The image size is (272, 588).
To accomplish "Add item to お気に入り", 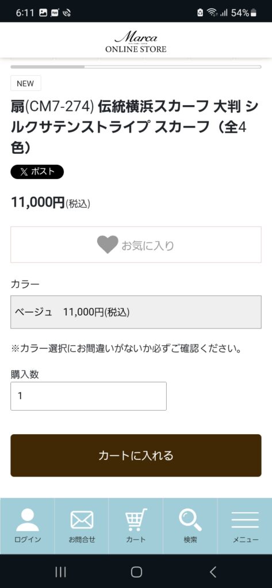I will coord(136,245).
